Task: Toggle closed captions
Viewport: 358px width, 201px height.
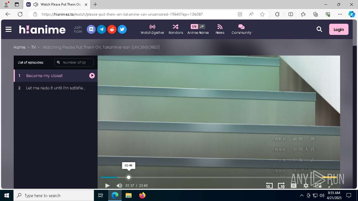Action: tap(293, 186)
